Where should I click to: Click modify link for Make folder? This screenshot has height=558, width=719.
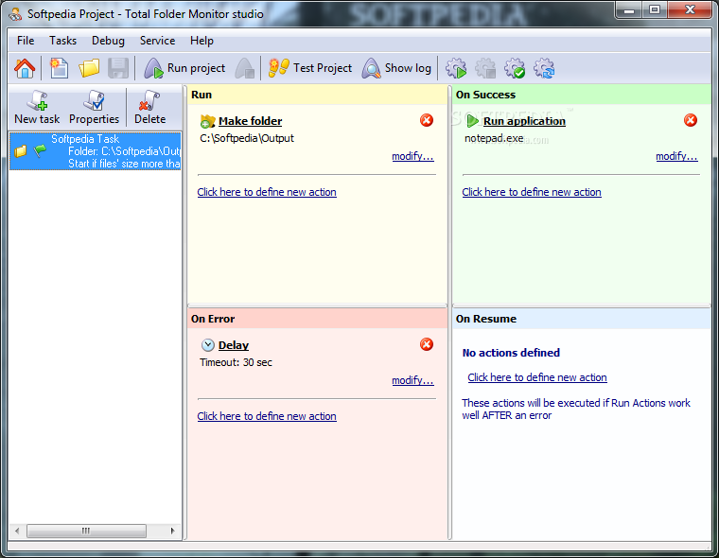click(x=412, y=156)
